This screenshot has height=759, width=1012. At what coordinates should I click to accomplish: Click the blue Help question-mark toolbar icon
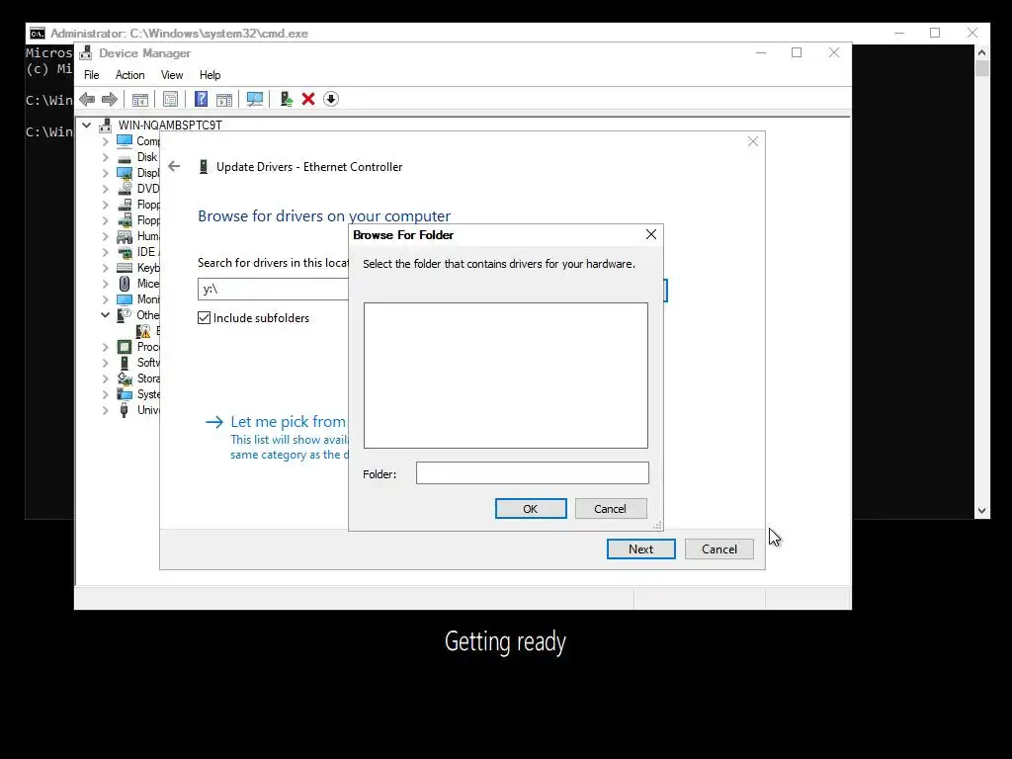click(202, 99)
